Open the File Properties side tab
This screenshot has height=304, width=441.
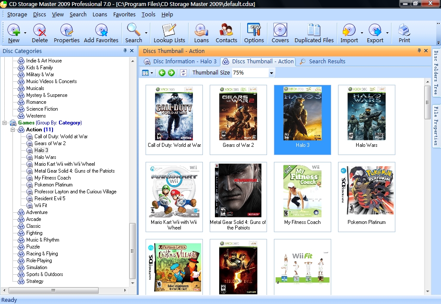click(436, 126)
